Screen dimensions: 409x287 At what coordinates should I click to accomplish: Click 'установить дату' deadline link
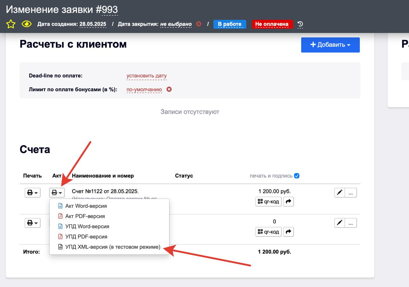(147, 76)
